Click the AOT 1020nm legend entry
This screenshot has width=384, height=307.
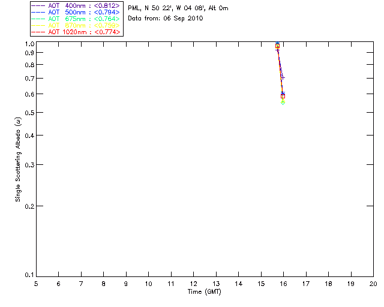[76, 32]
